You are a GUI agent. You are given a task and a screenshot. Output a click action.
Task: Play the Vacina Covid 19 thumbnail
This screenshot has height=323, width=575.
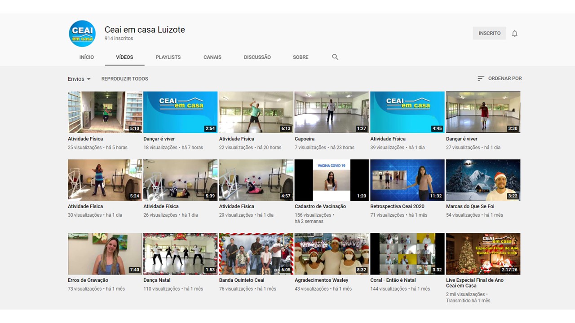coord(332,180)
